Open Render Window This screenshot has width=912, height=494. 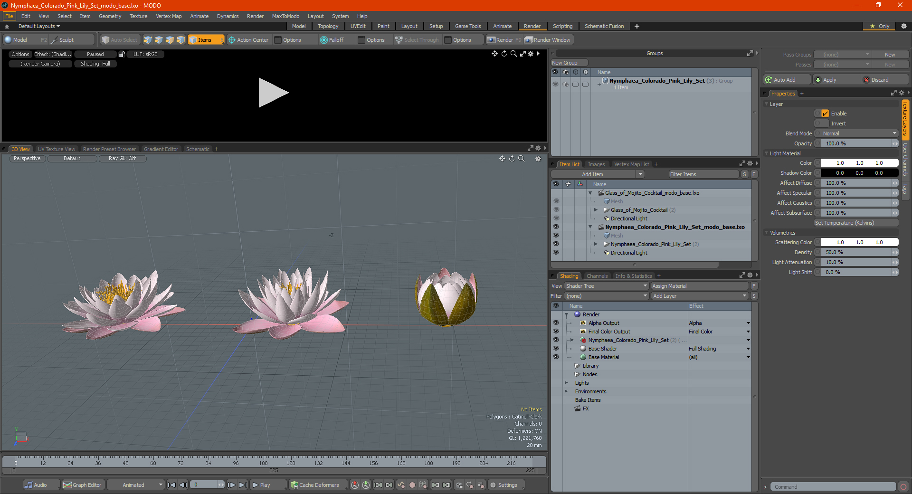click(548, 40)
